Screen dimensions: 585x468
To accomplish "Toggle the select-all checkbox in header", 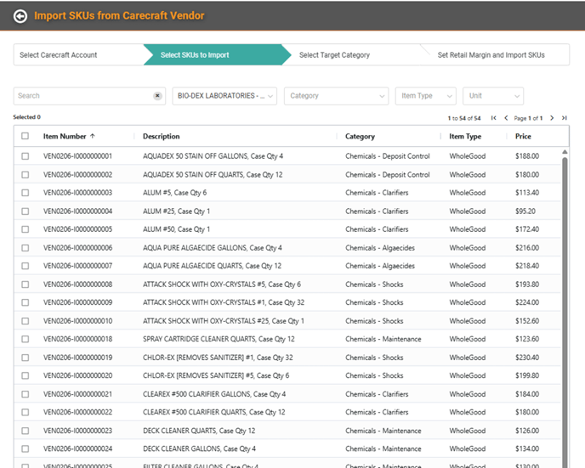I will (25, 136).
